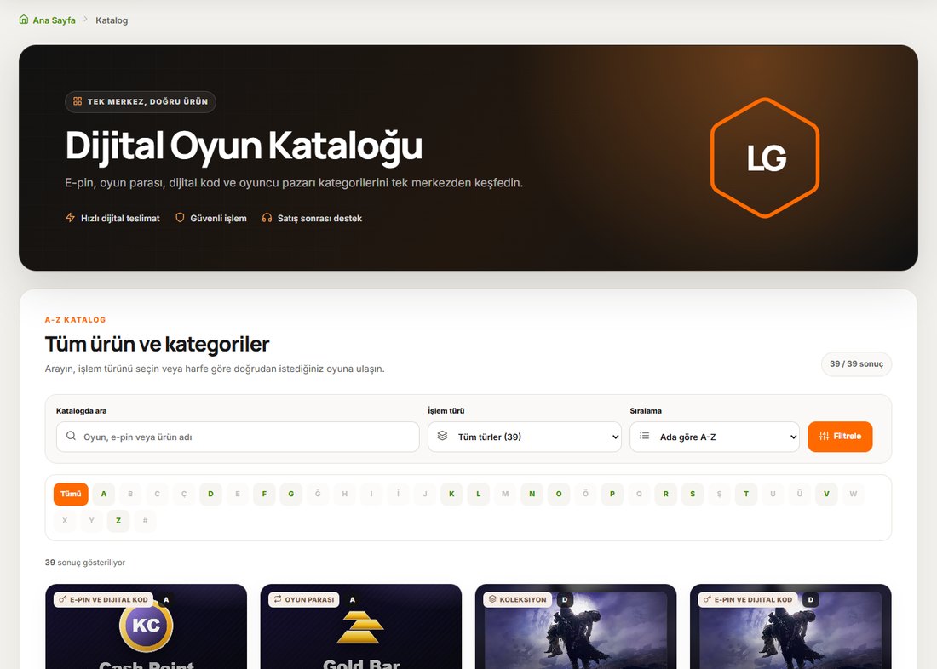Click the layers icon in İşlem türü

point(442,436)
